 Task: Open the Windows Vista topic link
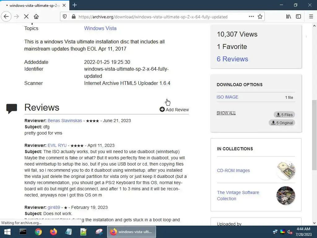pos(100,28)
